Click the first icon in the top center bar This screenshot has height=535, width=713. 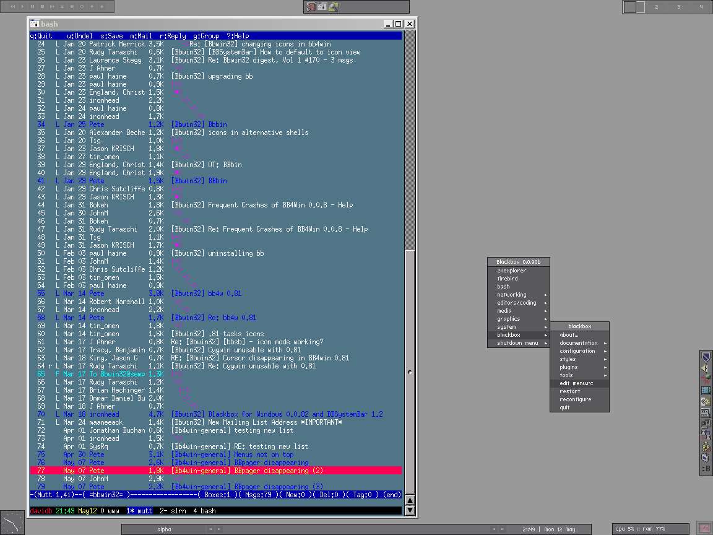tap(311, 7)
